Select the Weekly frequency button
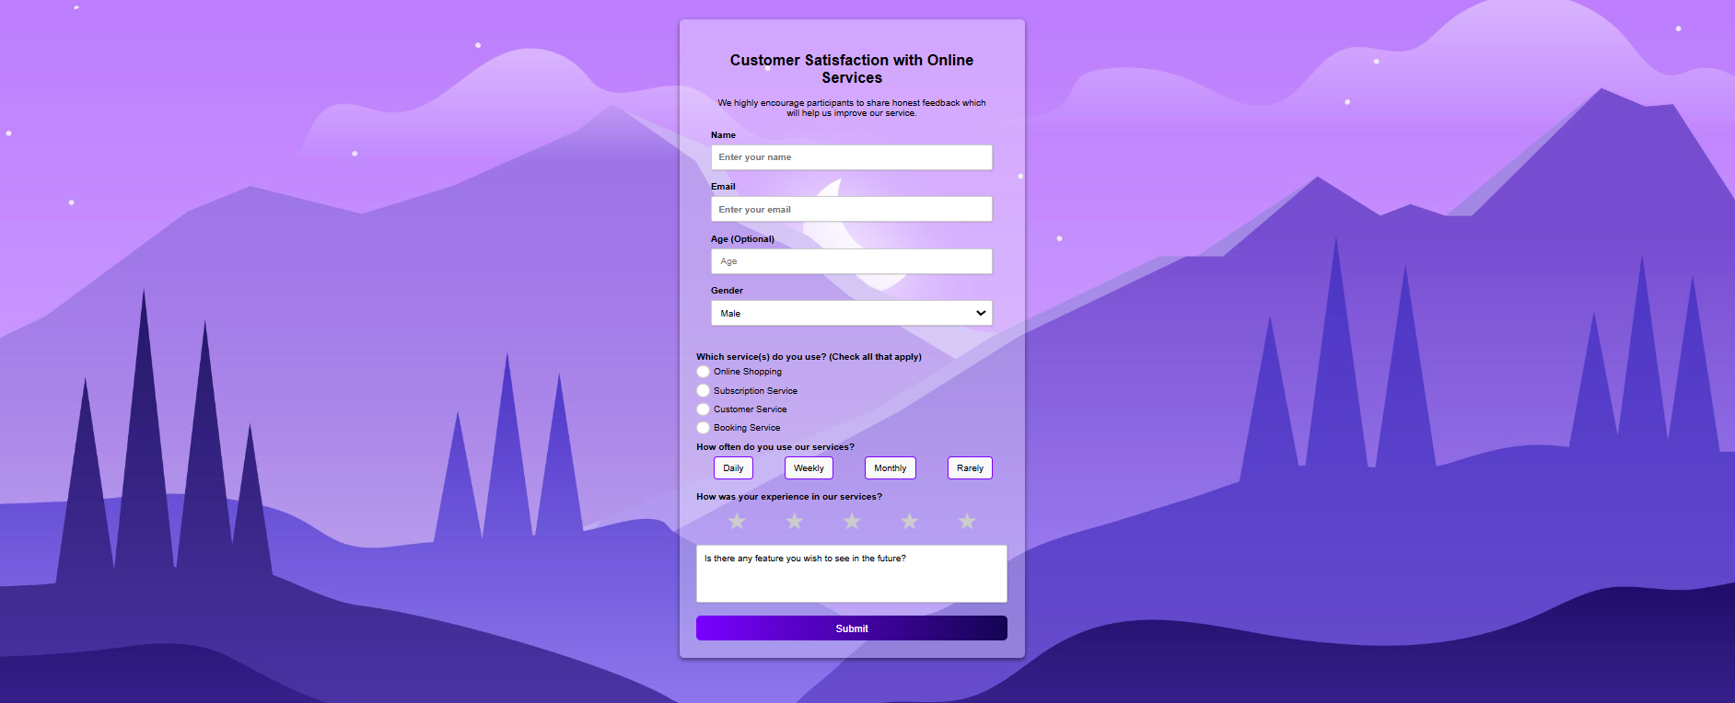1735x703 pixels. 808,467
